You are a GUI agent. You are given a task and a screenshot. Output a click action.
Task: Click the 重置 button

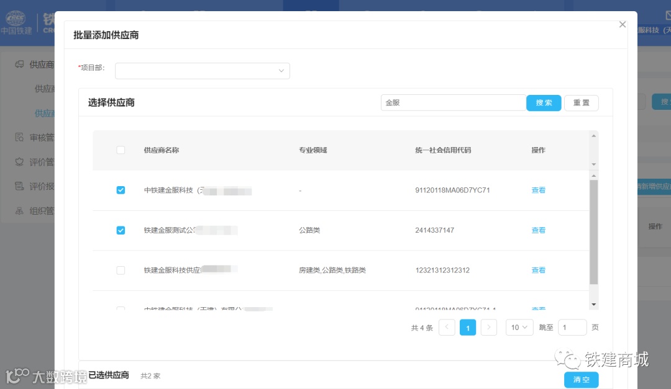pos(581,102)
